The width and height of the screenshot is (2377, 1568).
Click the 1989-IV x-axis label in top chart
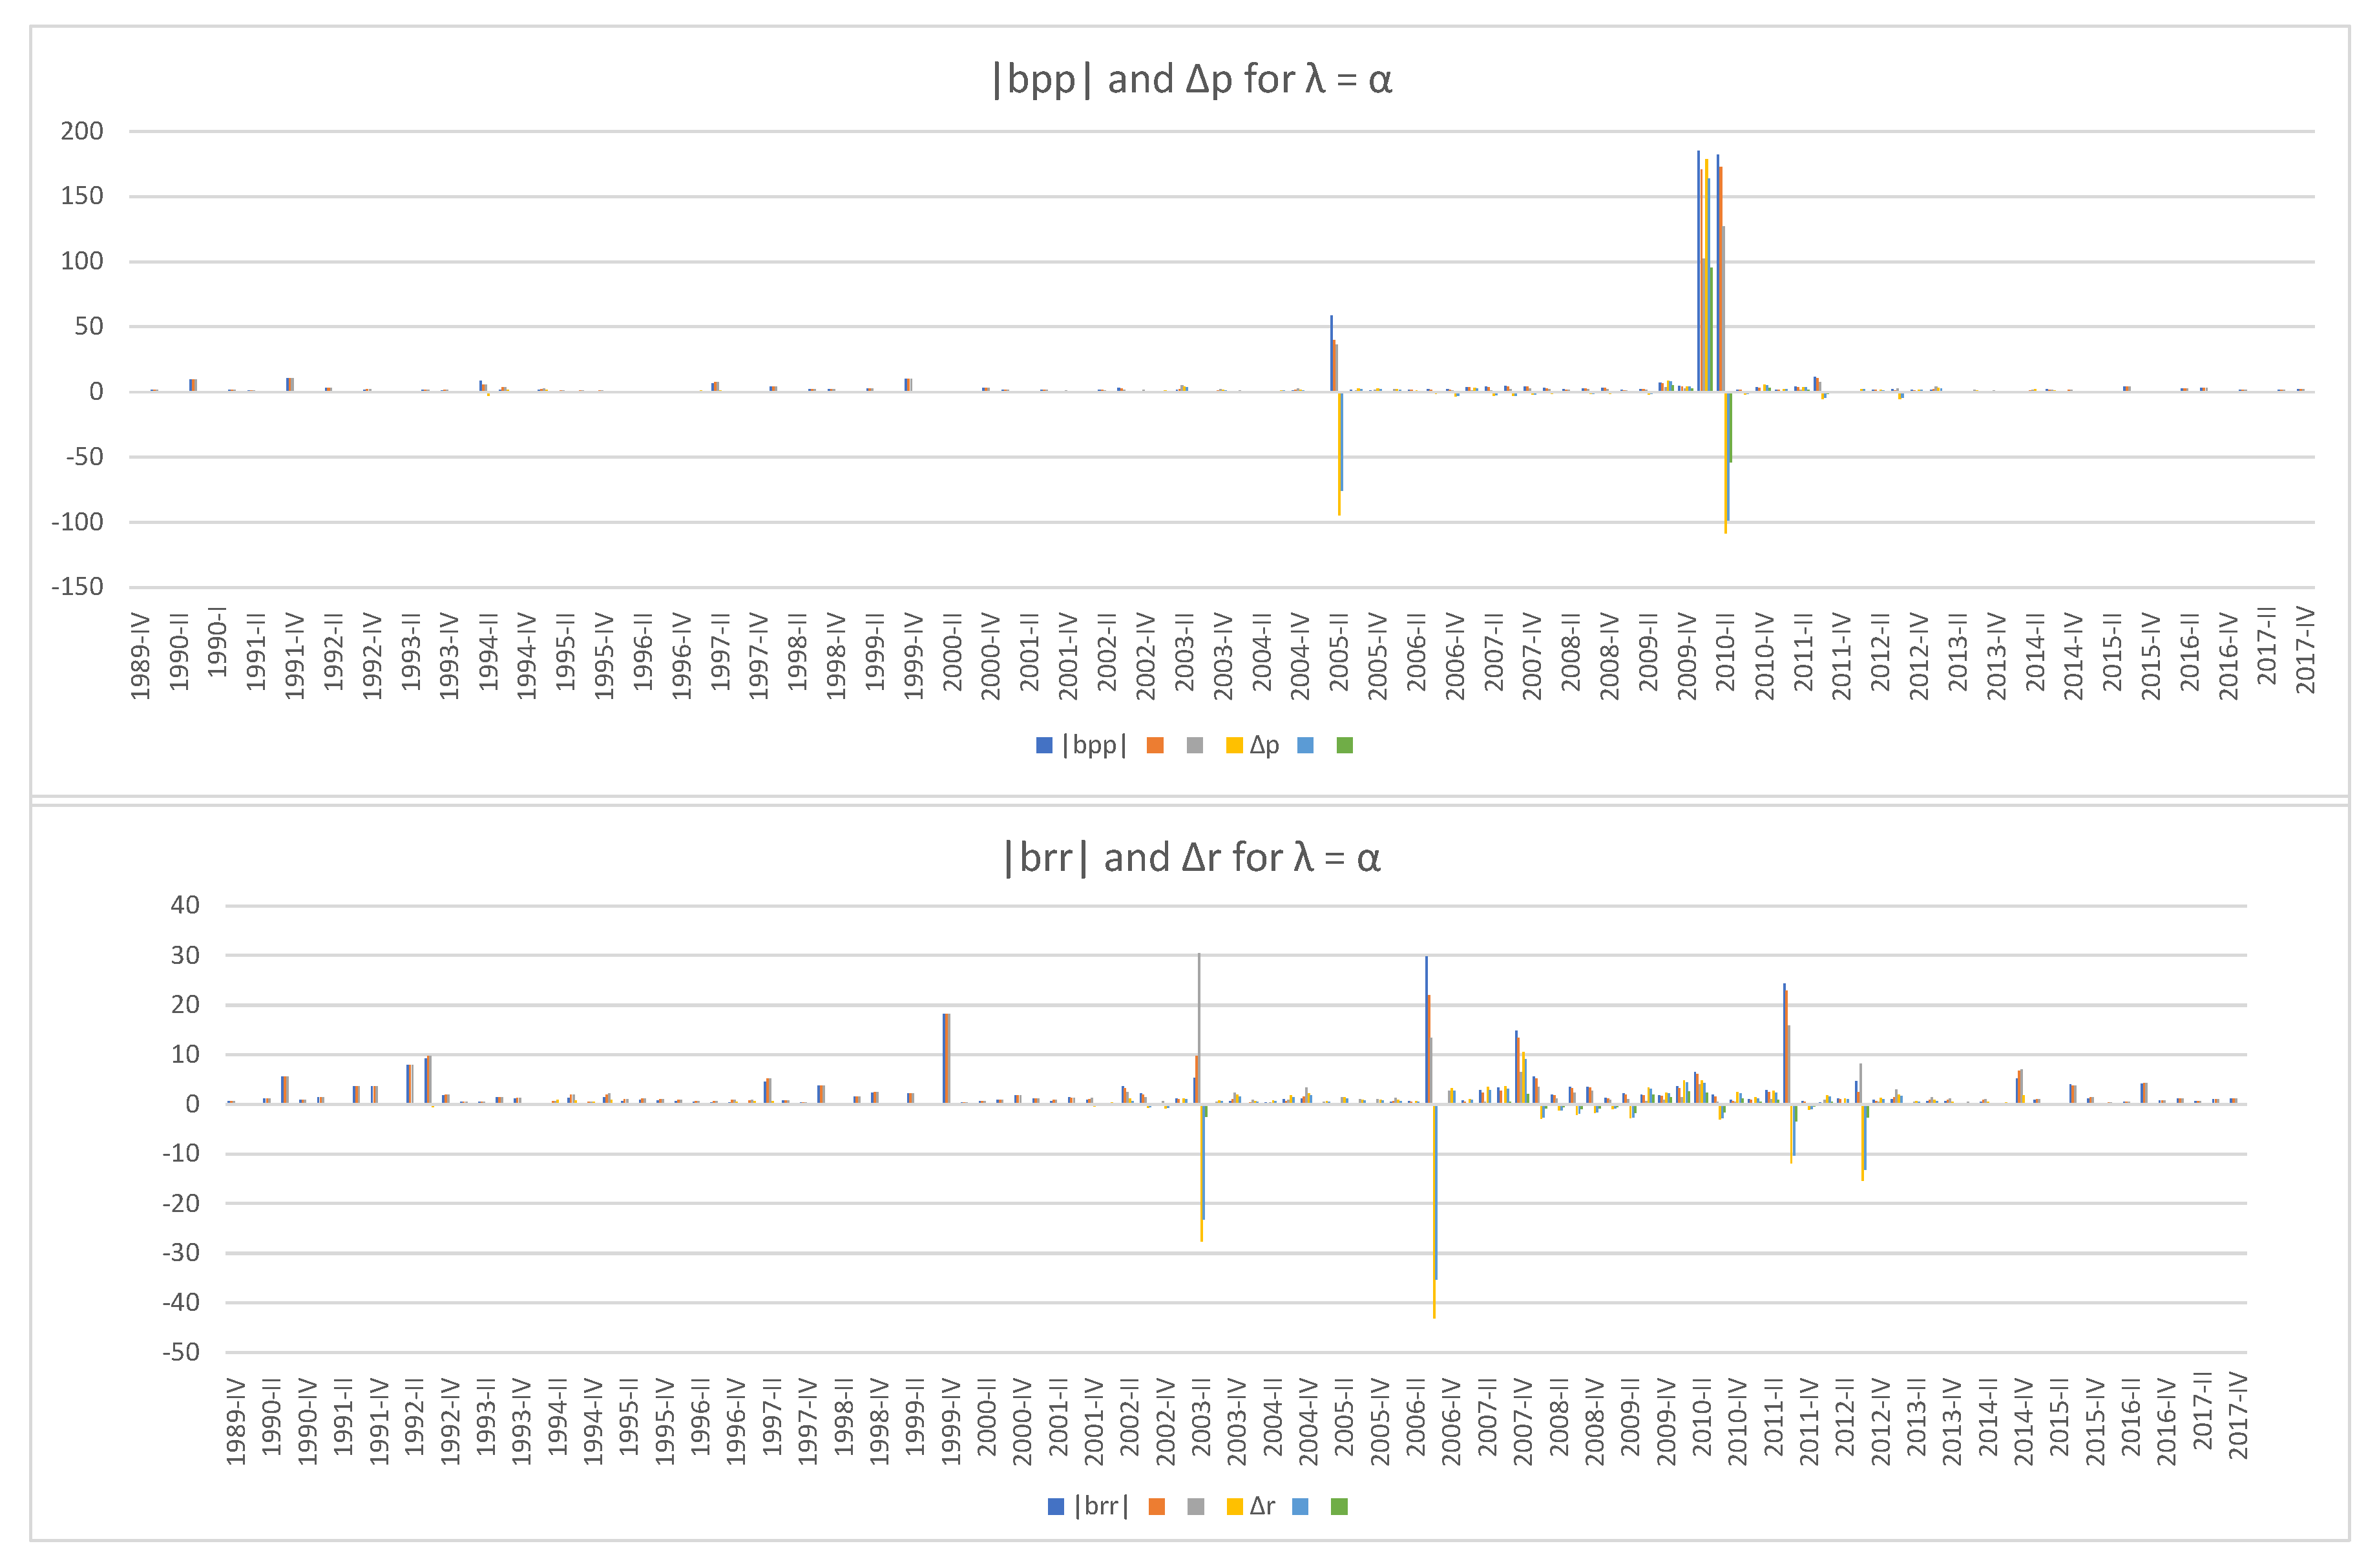coord(140,657)
